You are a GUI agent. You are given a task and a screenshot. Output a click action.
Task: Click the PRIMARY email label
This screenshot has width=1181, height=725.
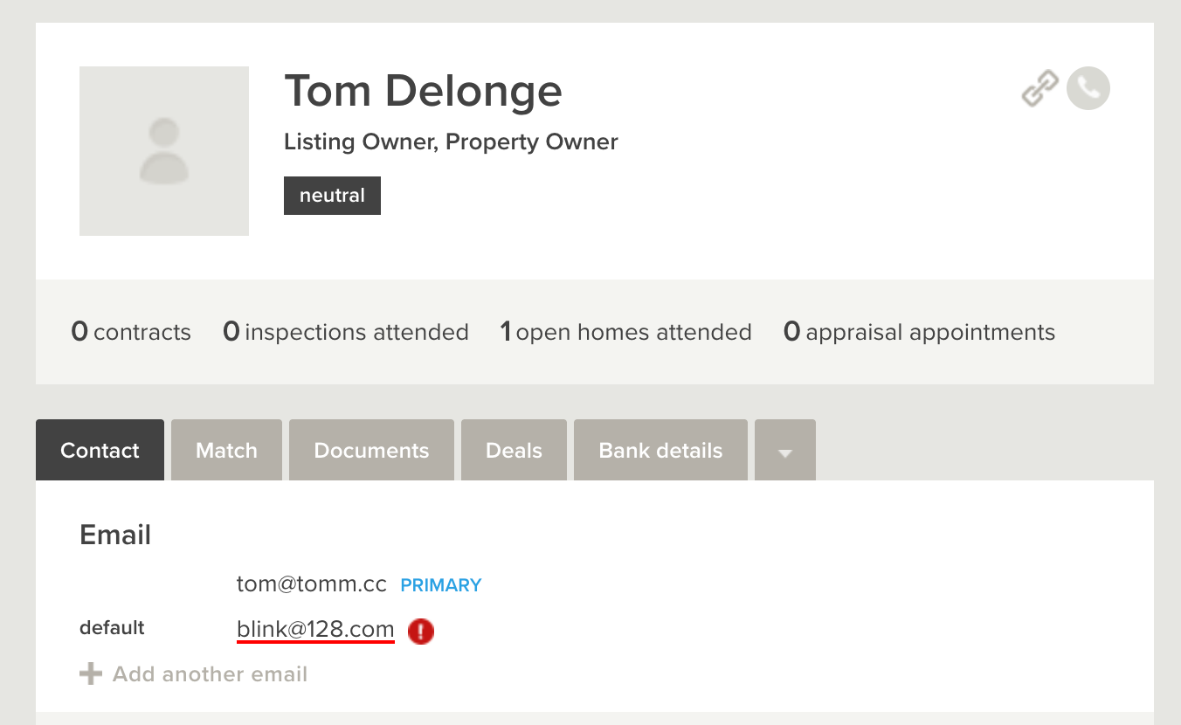click(x=441, y=585)
